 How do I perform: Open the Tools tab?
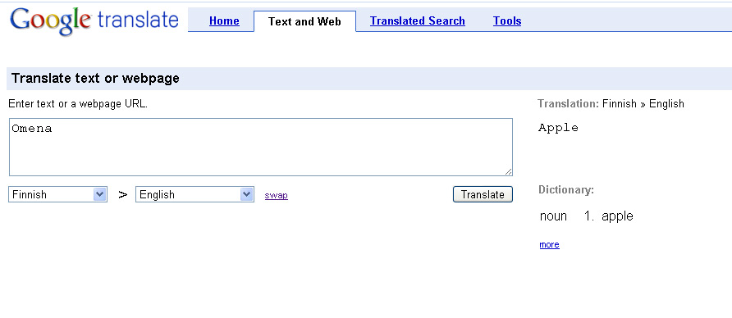(507, 21)
